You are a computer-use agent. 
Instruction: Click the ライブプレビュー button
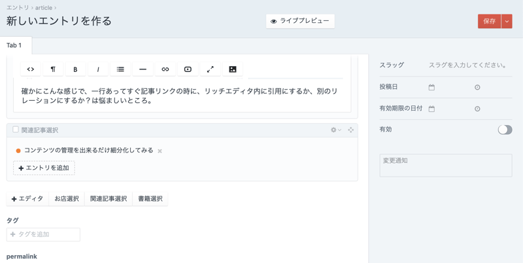(300, 21)
